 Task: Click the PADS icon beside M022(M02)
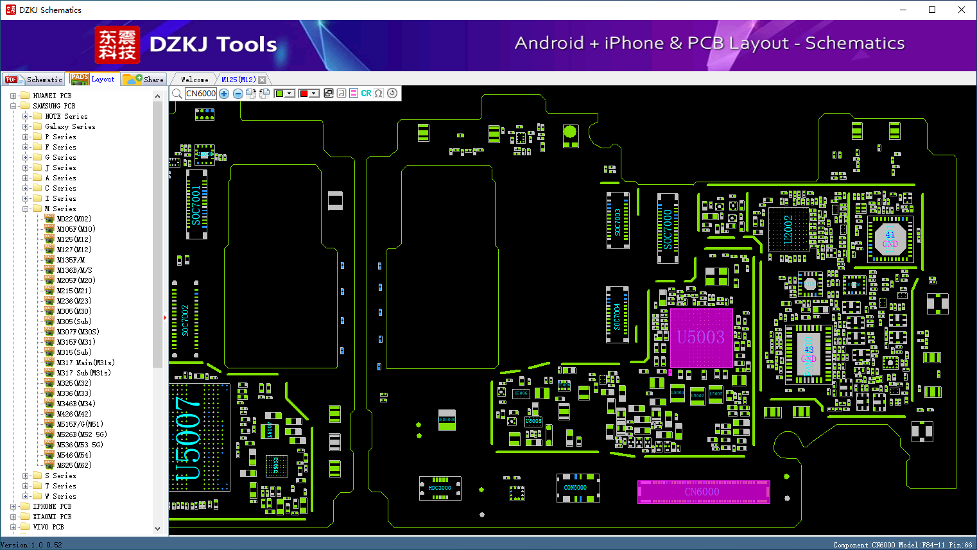[49, 219]
